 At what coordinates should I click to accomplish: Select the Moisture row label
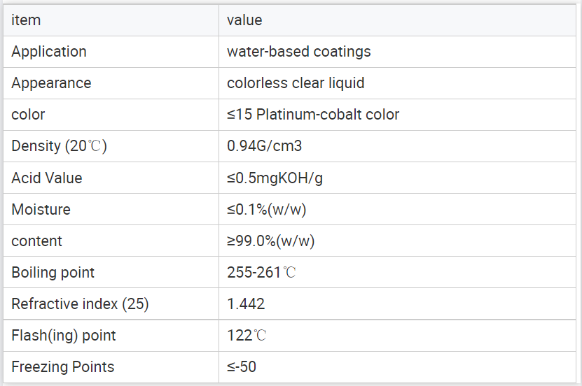click(41, 210)
